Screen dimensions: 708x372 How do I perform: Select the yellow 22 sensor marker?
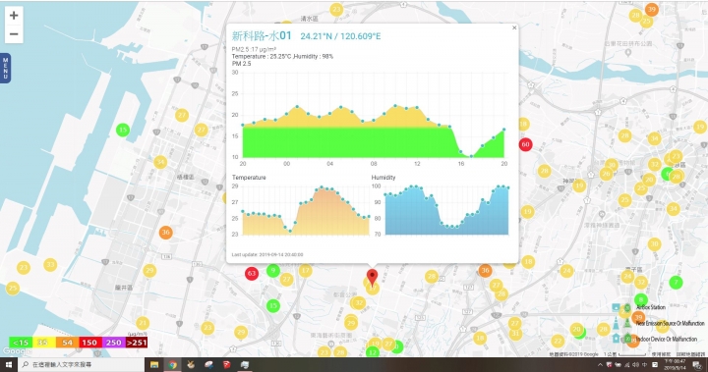[x=558, y=341]
